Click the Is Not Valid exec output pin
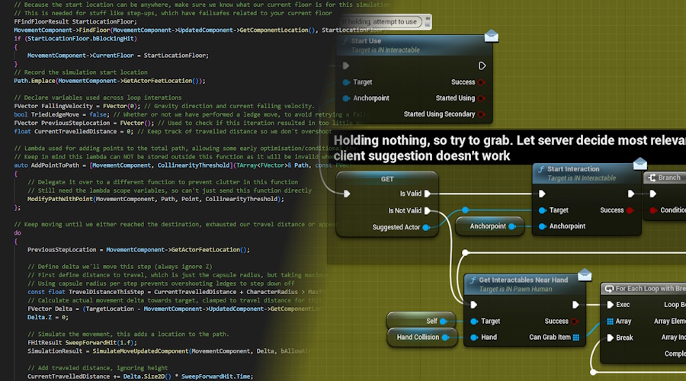 (428, 210)
